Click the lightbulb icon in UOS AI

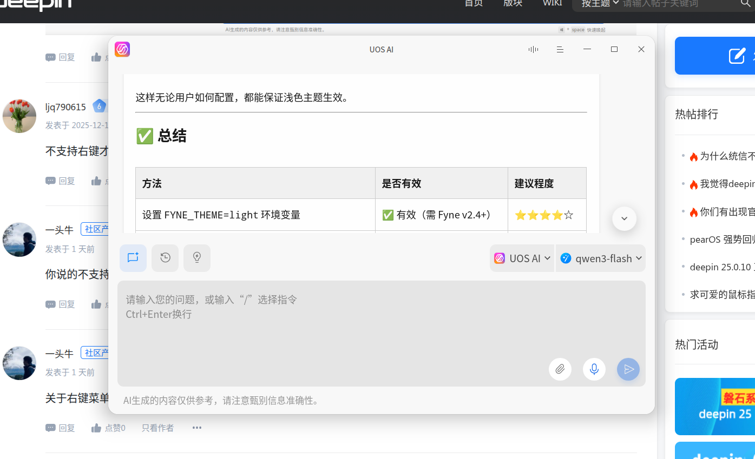[x=197, y=258]
